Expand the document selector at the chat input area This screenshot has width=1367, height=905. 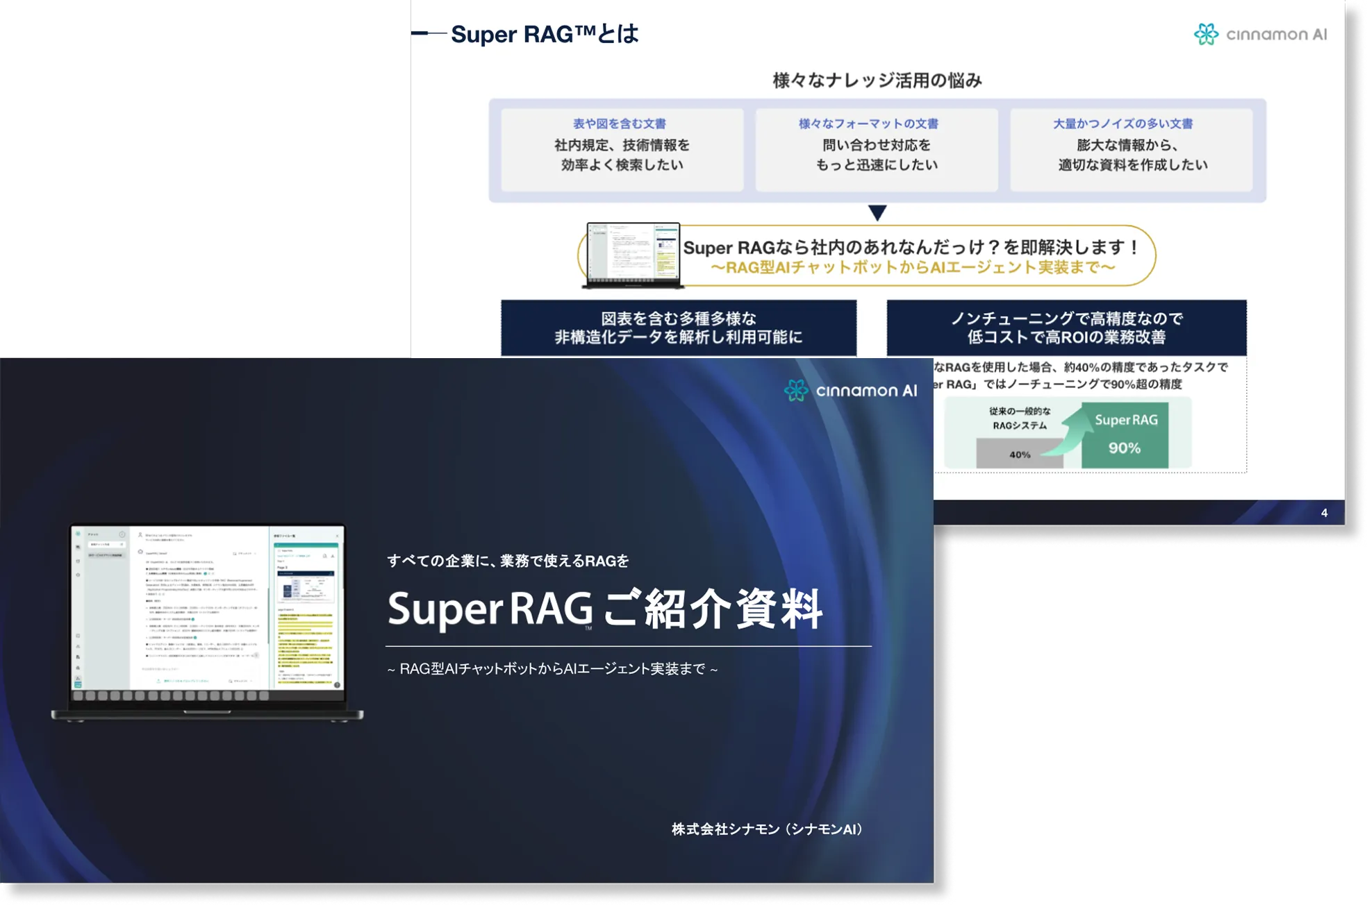coord(240,681)
